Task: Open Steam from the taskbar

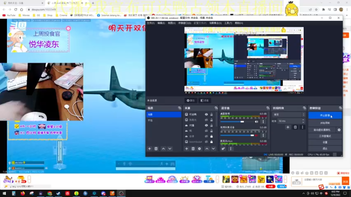Action: tap(58, 193)
